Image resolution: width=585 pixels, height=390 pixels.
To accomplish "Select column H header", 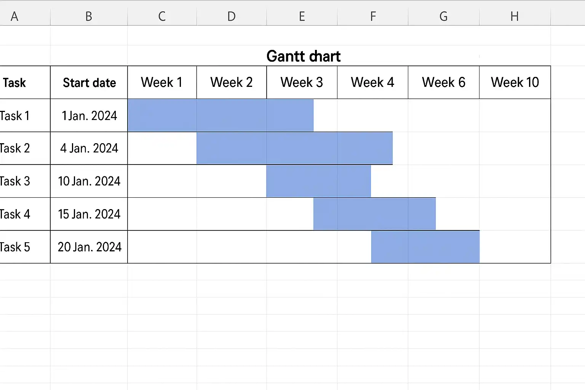I will click(515, 16).
